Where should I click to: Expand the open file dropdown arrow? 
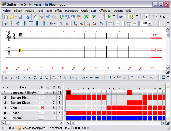[16, 17]
